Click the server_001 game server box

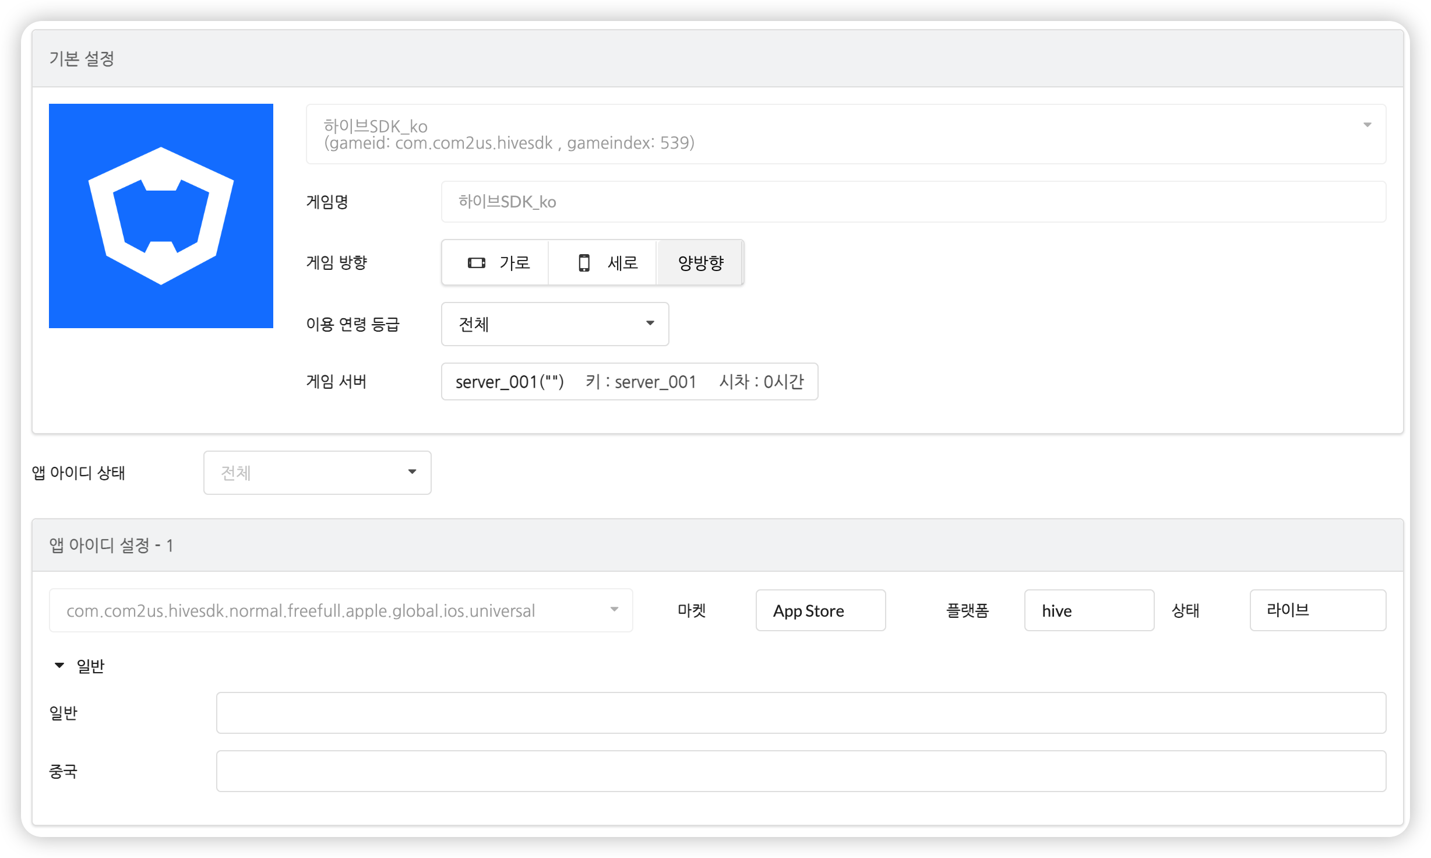point(629,382)
